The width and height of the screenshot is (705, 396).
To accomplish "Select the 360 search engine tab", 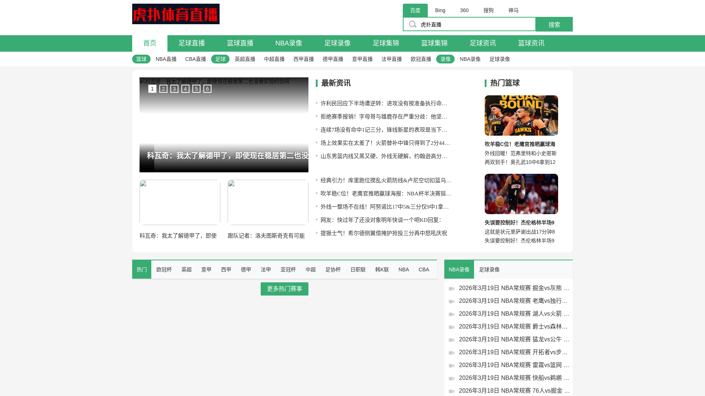I will tap(464, 10).
